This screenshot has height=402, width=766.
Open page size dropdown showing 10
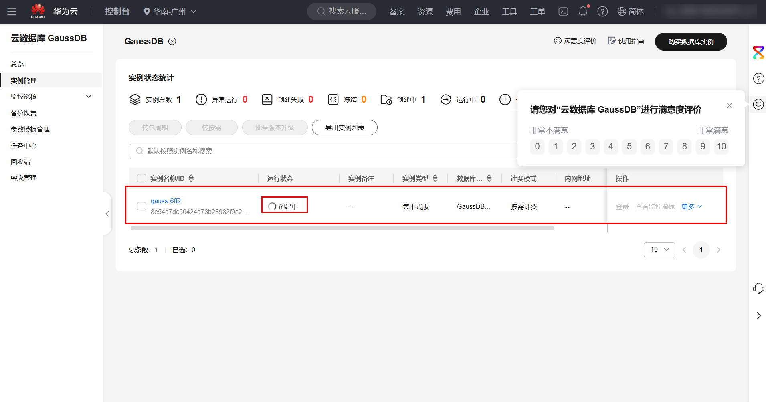(659, 250)
